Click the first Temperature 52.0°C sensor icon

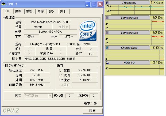point(107,18)
